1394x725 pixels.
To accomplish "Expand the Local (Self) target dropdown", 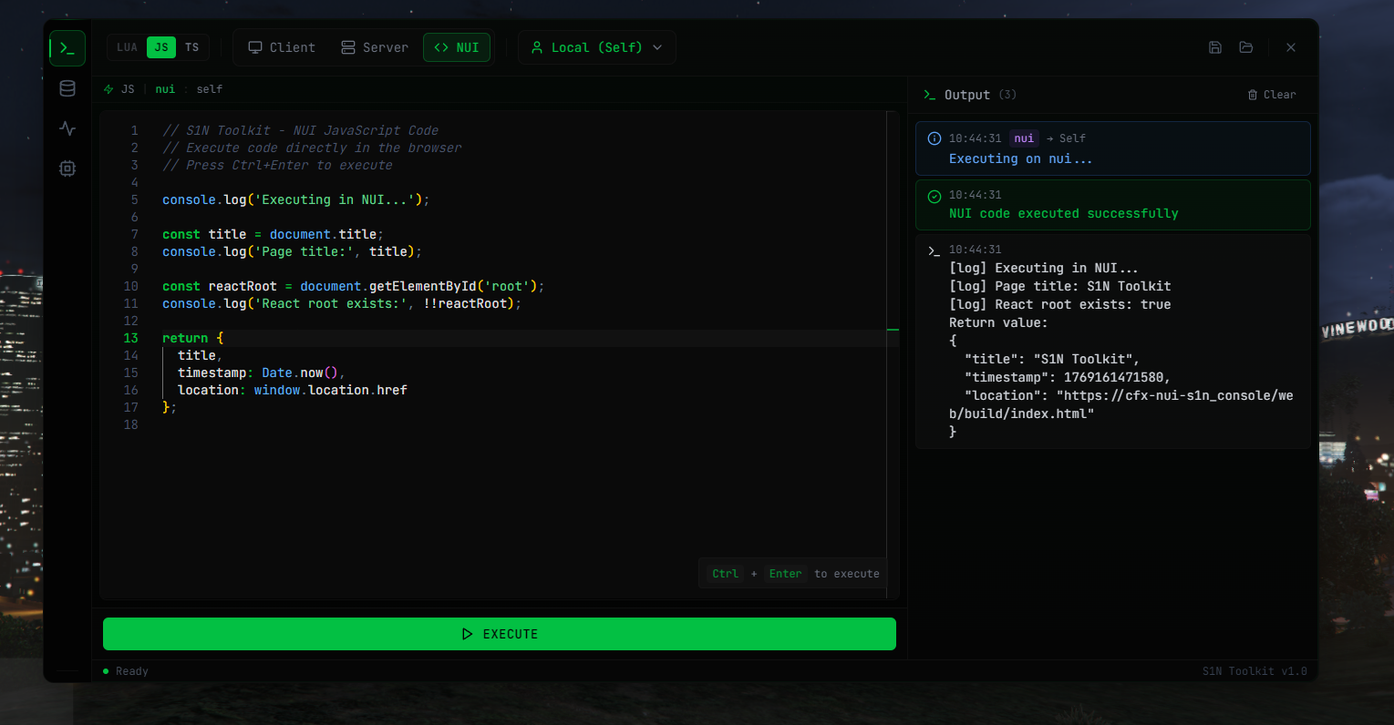I will click(x=596, y=47).
